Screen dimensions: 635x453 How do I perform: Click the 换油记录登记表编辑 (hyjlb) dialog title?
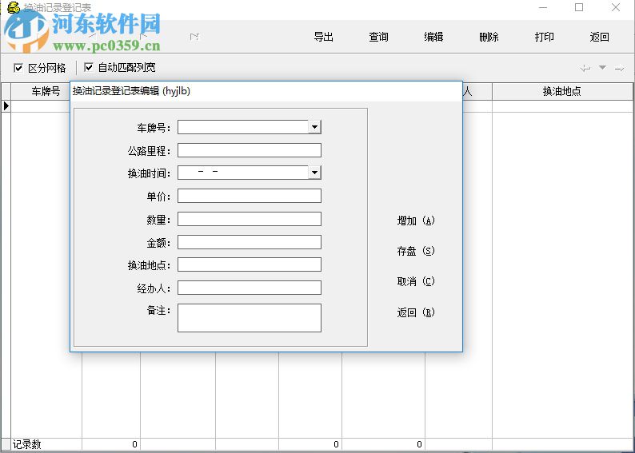pyautogui.click(x=131, y=91)
